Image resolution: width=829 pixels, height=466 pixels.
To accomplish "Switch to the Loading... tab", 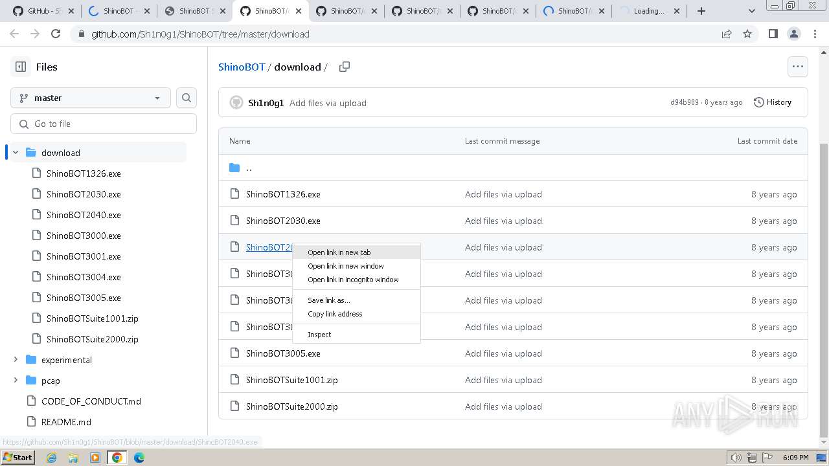I will (650, 11).
